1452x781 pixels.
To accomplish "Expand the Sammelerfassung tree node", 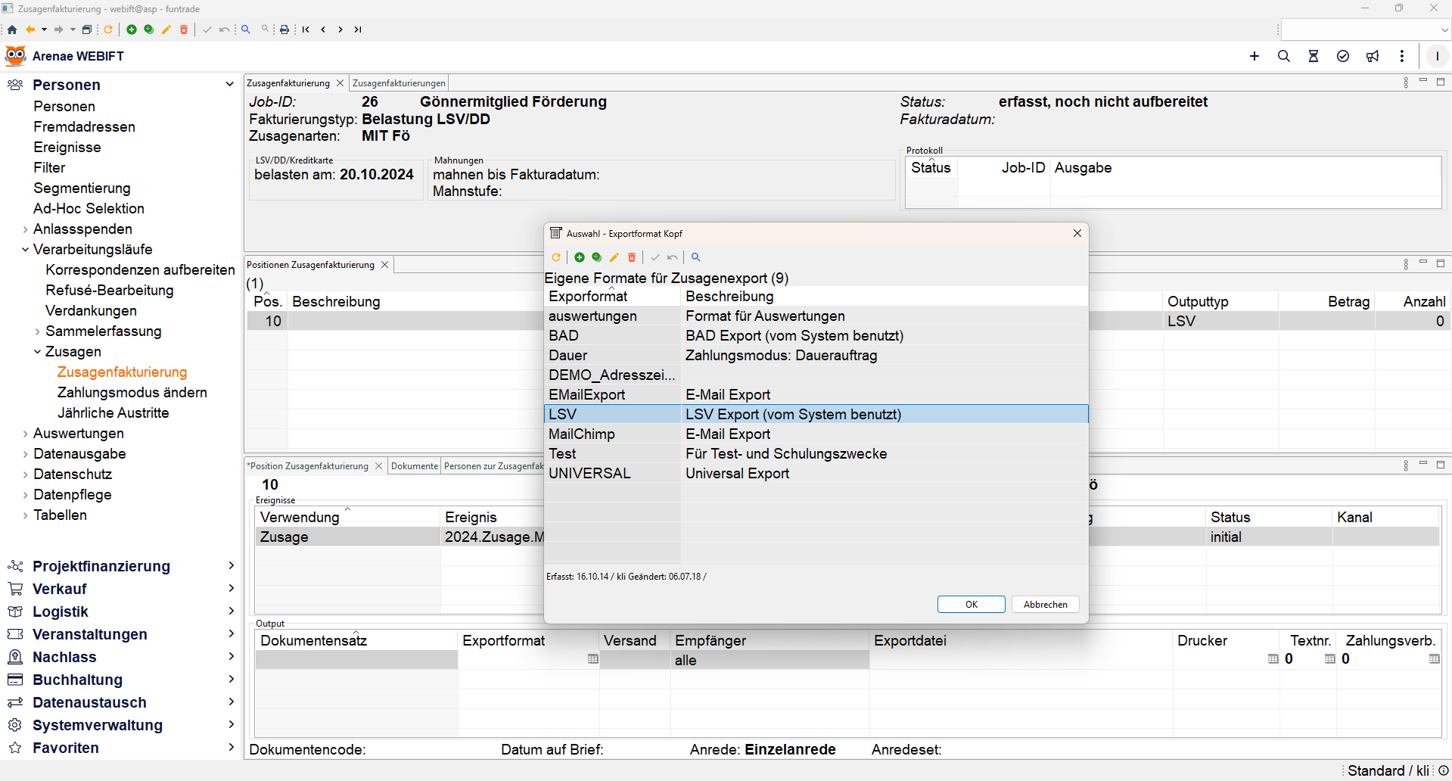I will (x=37, y=331).
